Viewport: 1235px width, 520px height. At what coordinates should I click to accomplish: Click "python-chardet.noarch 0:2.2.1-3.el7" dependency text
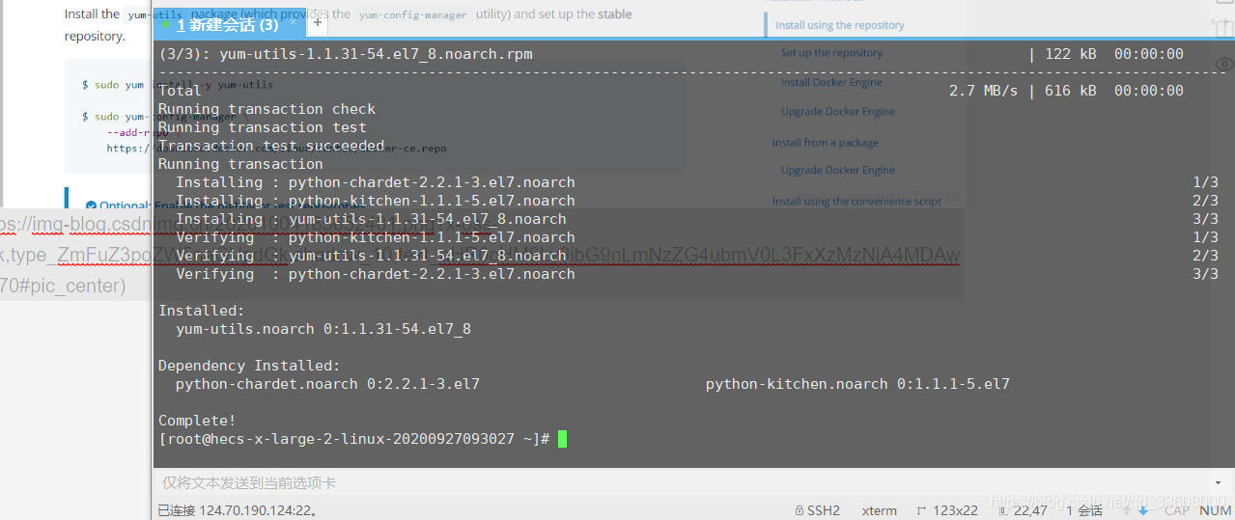coord(327,384)
